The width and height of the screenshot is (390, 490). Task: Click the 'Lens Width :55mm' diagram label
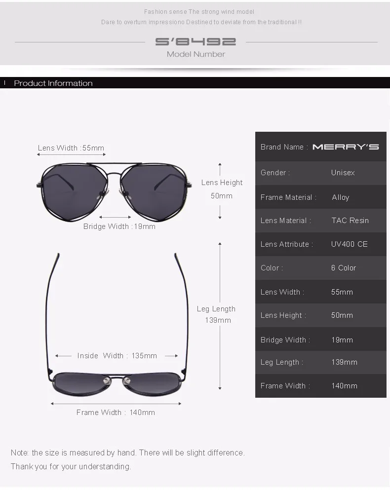point(71,148)
